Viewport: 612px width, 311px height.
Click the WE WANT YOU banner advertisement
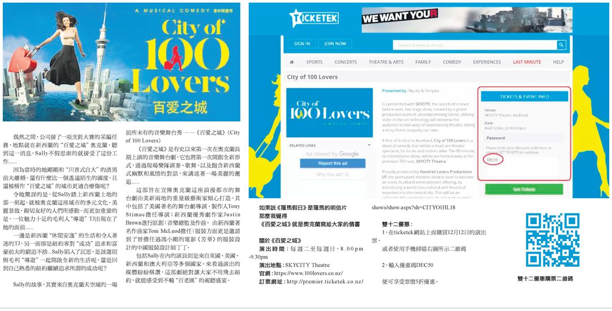tap(467, 20)
